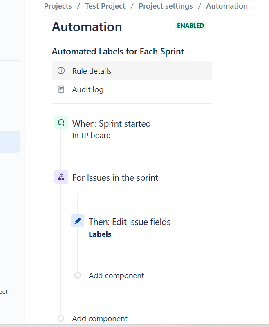The width and height of the screenshot is (269, 327).
Task: Click the Automation page heading
Action: pyautogui.click(x=87, y=27)
